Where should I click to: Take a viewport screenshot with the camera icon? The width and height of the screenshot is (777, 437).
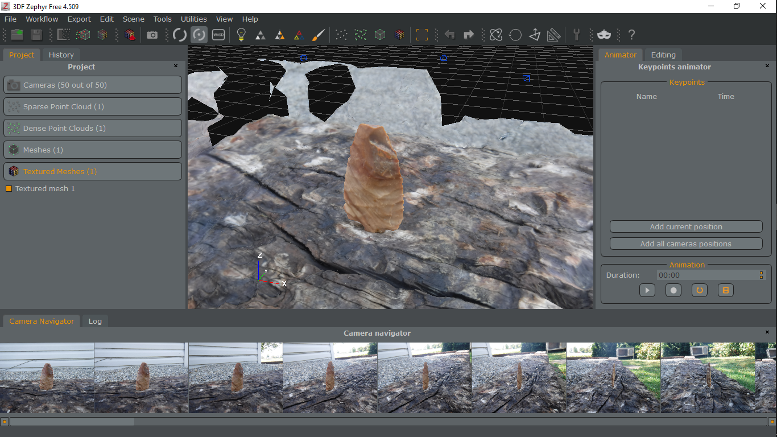[x=152, y=35]
